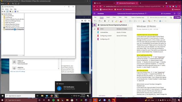Click Add a new user in PC settings
Viewport: 182px width, 102px height.
pos(18,71)
